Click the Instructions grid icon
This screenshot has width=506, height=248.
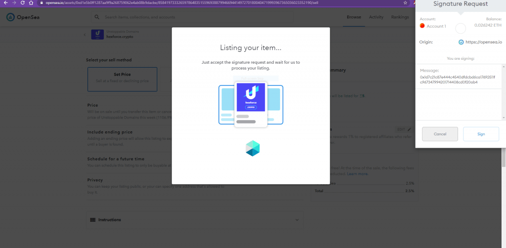point(92,220)
